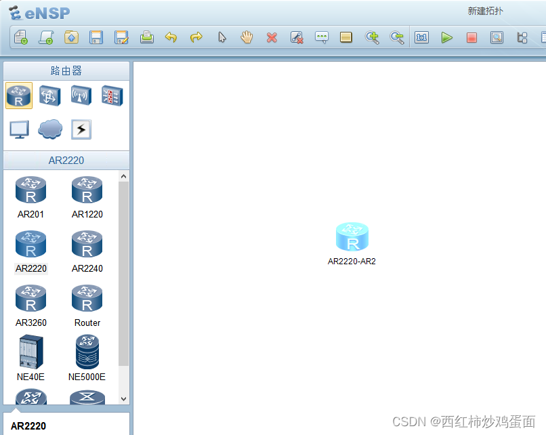Click the delete all connections icon

click(297, 37)
